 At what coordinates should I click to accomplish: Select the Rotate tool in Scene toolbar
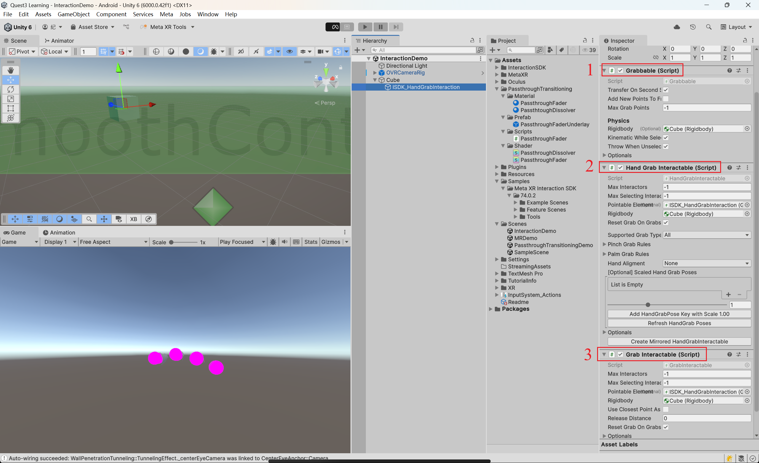pos(10,89)
